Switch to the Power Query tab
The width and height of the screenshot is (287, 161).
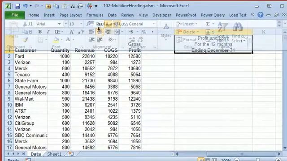(213, 15)
